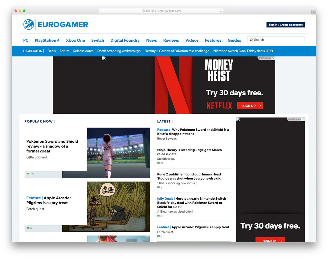The width and height of the screenshot is (328, 259).
Task: Click the Netflix wordmark in the banner ad
Action: [219, 106]
